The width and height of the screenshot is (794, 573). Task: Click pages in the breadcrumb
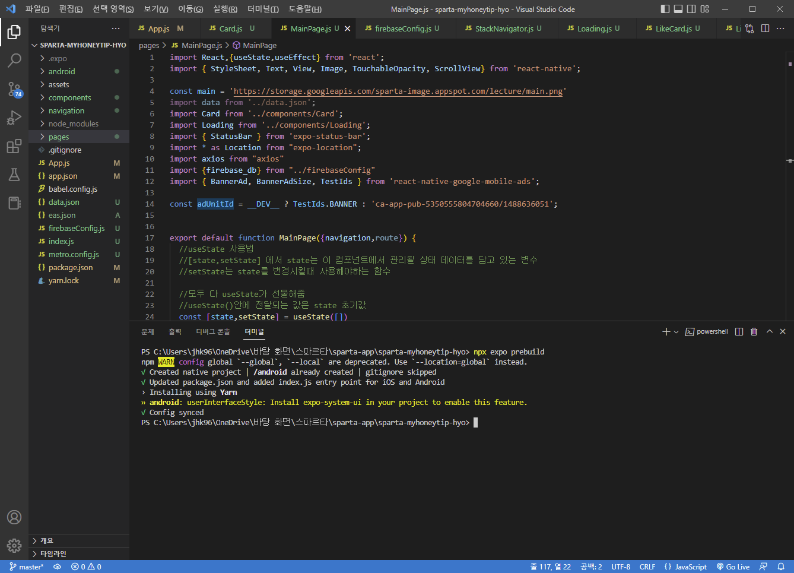[149, 45]
